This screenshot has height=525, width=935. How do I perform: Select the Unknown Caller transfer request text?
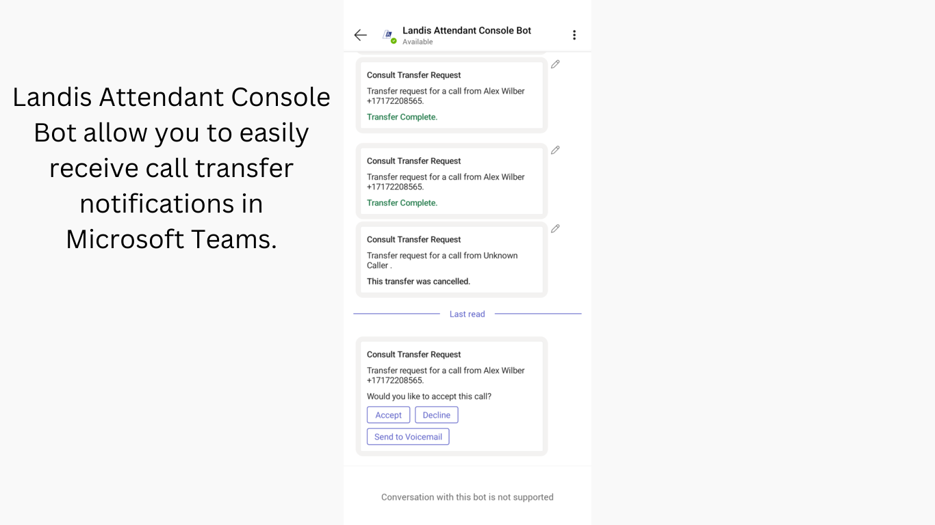point(442,260)
